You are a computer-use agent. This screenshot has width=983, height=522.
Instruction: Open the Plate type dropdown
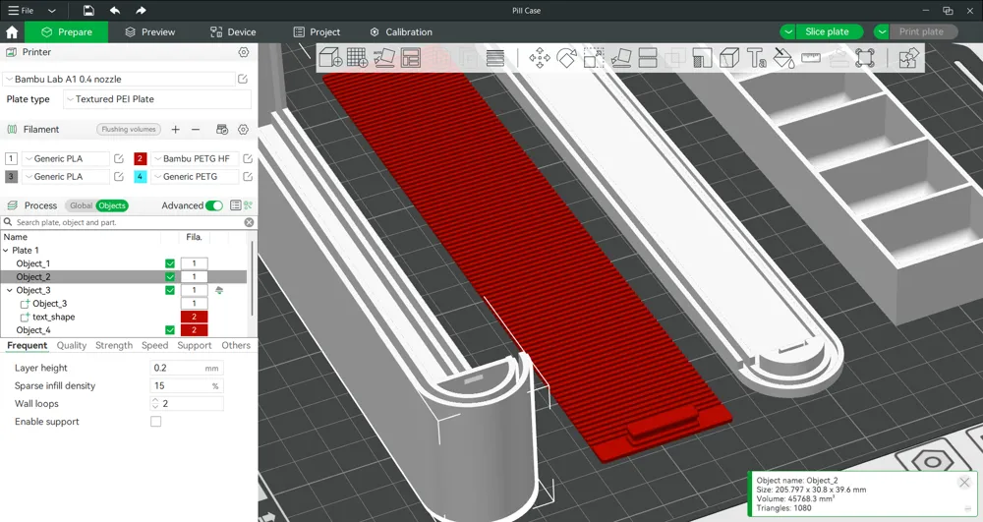pos(157,99)
